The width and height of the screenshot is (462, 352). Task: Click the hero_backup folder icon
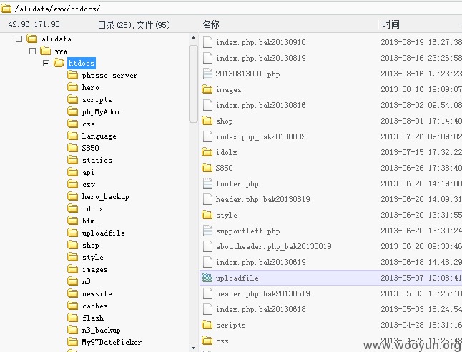(x=72, y=196)
